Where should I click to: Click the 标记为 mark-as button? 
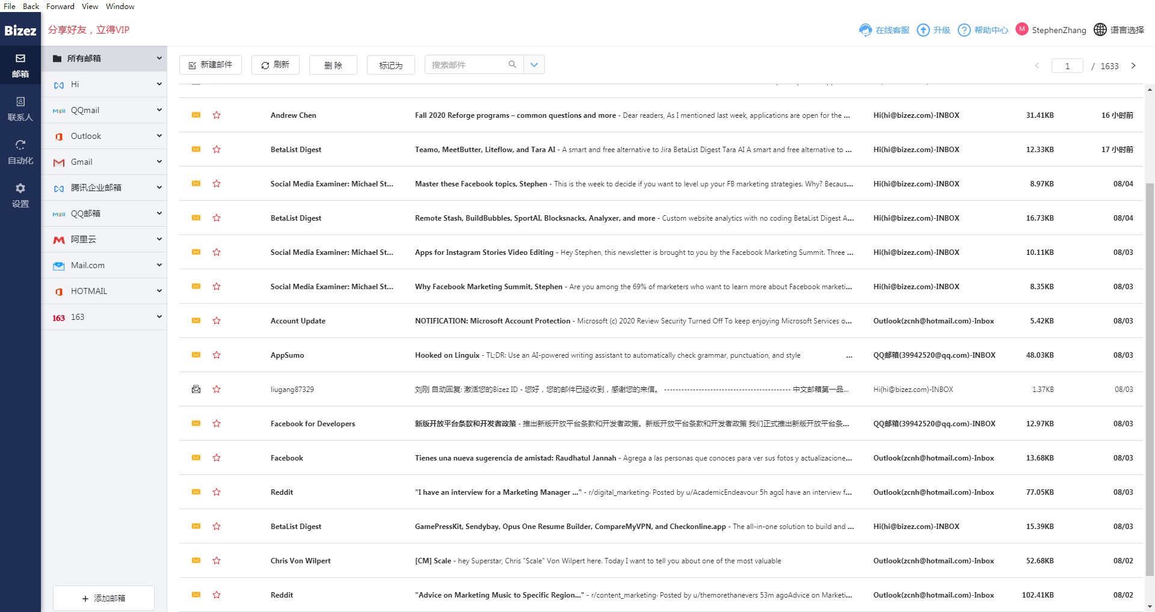pyautogui.click(x=391, y=65)
